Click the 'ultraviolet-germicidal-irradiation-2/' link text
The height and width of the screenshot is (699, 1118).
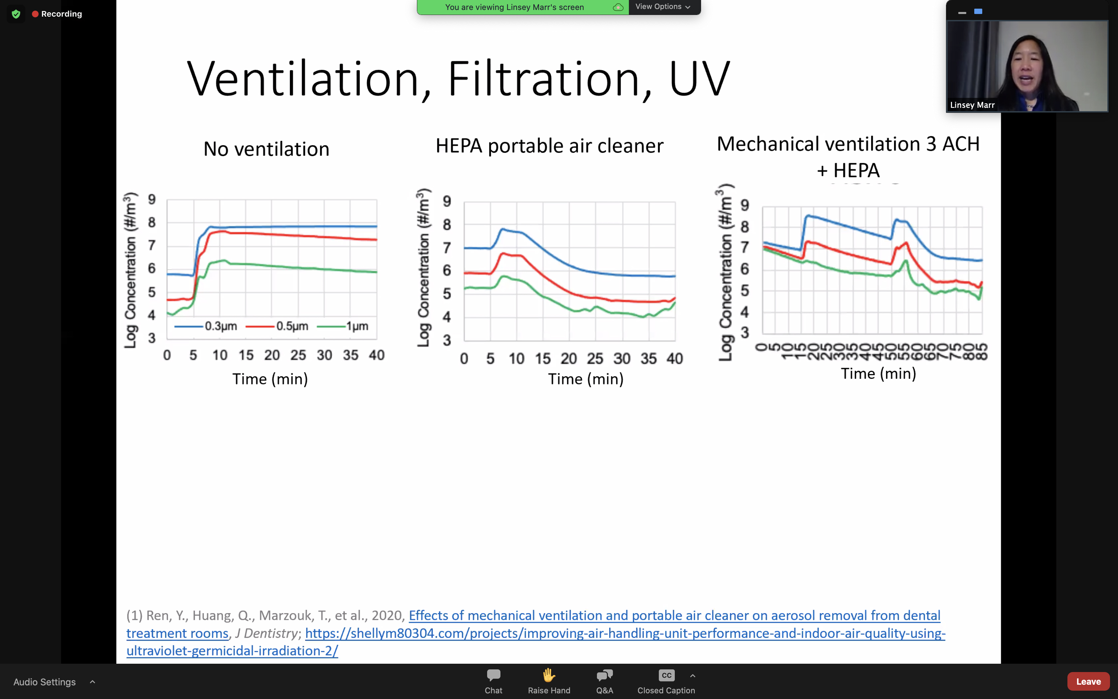click(x=232, y=650)
